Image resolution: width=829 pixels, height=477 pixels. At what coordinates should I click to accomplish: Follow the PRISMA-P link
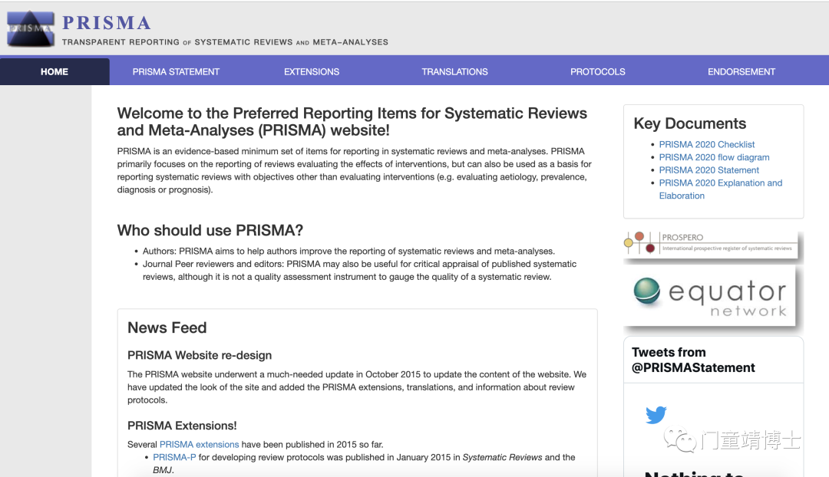pyautogui.click(x=174, y=457)
